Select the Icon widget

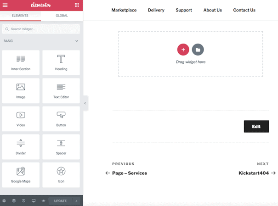61,175
